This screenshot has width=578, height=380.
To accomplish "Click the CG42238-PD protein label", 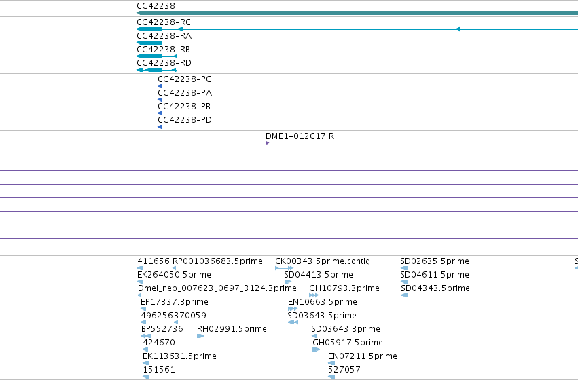I will pyautogui.click(x=185, y=120).
